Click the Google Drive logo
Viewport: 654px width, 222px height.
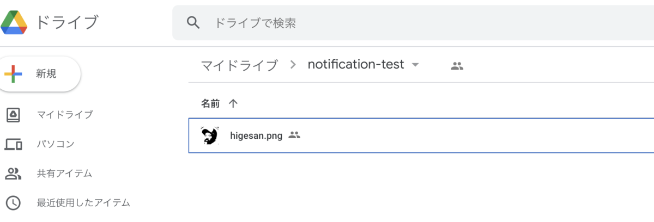[x=14, y=22]
